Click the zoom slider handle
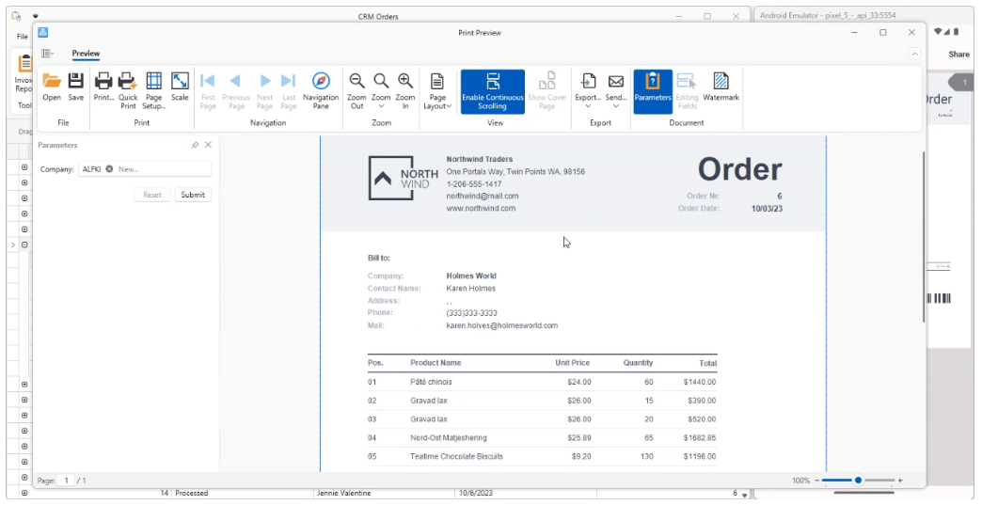Screen dimensions: 982x505 pyautogui.click(x=858, y=480)
